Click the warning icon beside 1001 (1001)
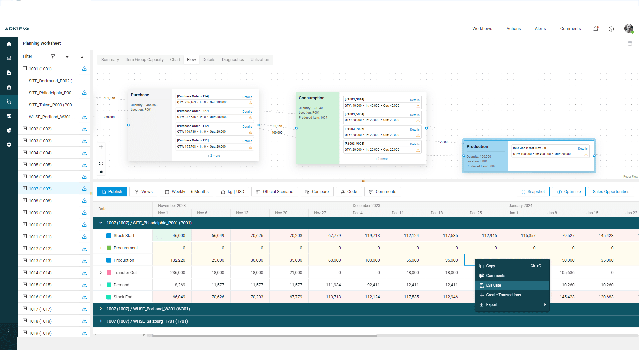Image resolution: width=639 pixels, height=350 pixels. (x=84, y=69)
